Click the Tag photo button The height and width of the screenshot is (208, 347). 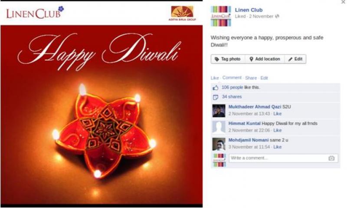(228, 59)
